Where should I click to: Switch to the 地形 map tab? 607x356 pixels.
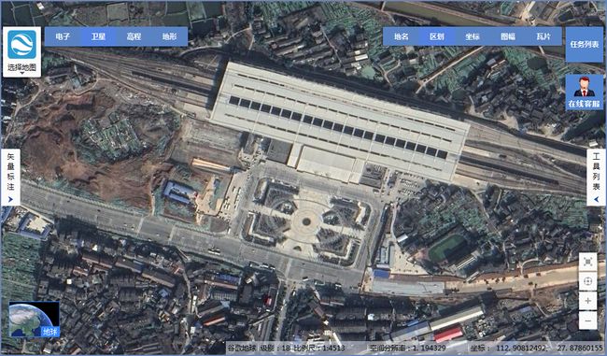[x=170, y=36]
